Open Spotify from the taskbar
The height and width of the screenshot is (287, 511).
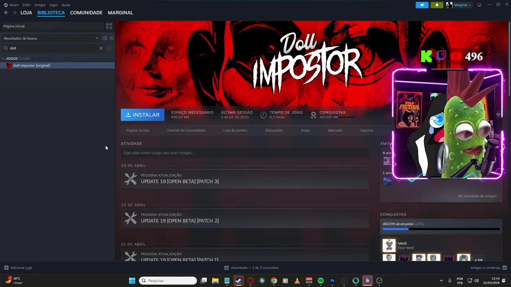[321, 281]
